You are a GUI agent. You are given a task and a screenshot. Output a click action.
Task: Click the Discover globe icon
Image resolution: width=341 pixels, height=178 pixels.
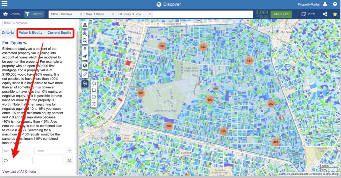[x=159, y=4]
